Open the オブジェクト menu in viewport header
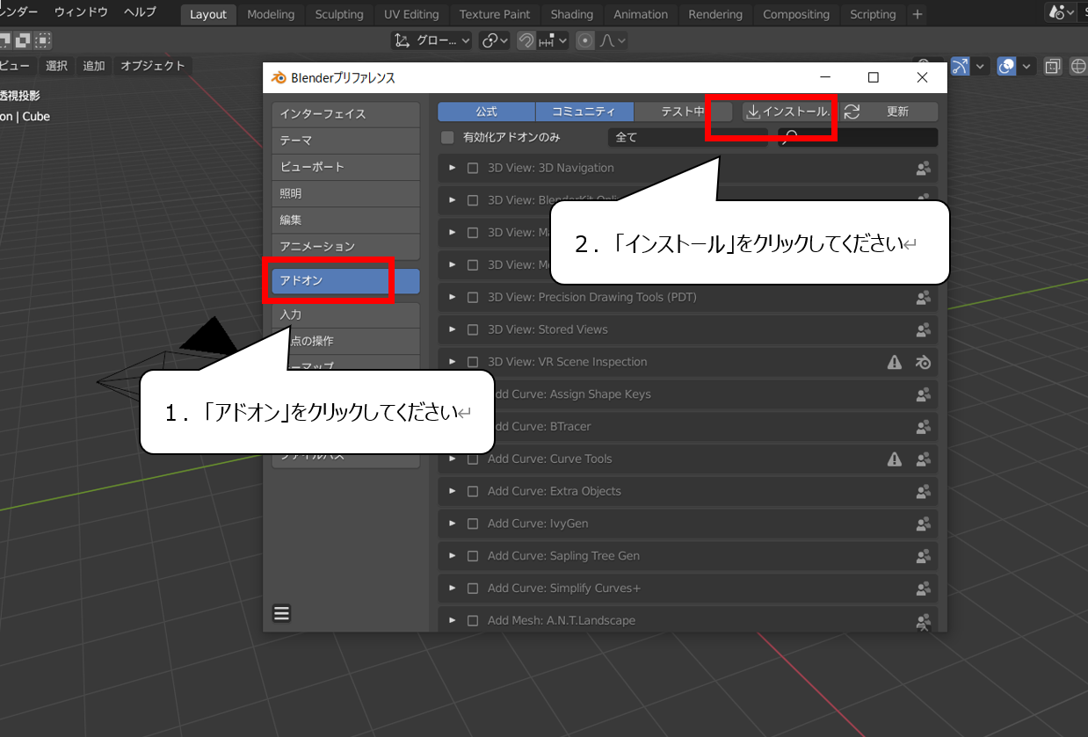1088x737 pixels. [x=153, y=66]
